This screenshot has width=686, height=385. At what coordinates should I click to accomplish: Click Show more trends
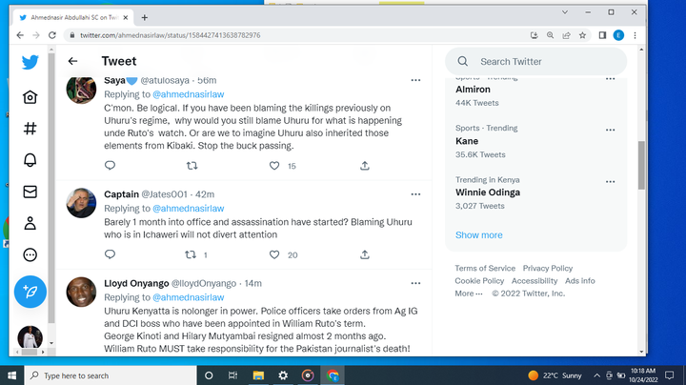click(479, 235)
